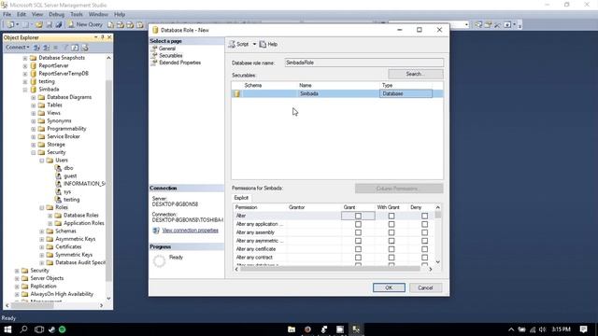Open View connection properties link
This screenshot has height=336, width=598.
pyautogui.click(x=190, y=231)
